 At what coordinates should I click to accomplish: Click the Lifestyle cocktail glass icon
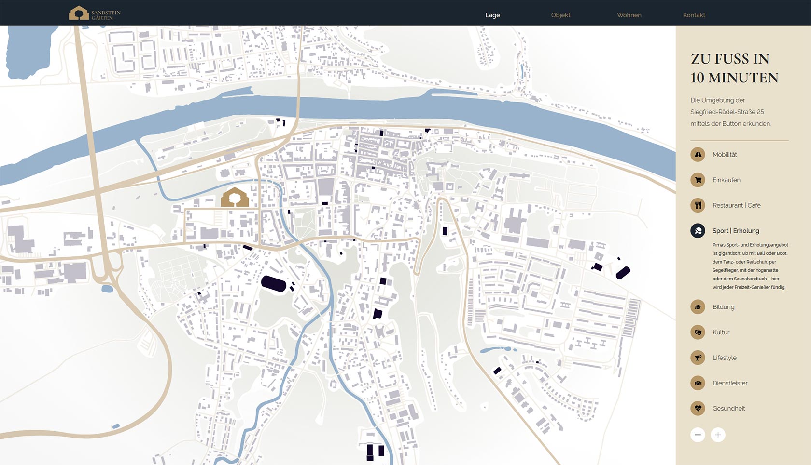(x=698, y=358)
